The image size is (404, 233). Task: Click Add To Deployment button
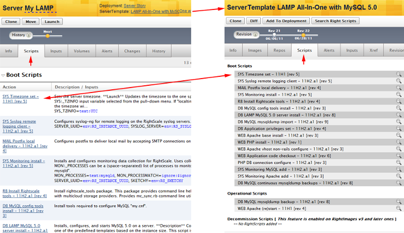(x=286, y=21)
